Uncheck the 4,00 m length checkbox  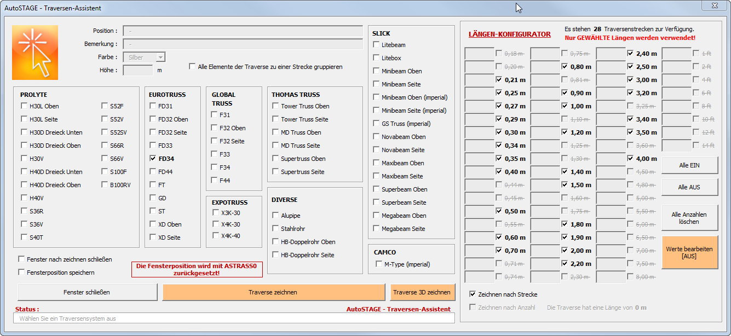tap(630, 159)
